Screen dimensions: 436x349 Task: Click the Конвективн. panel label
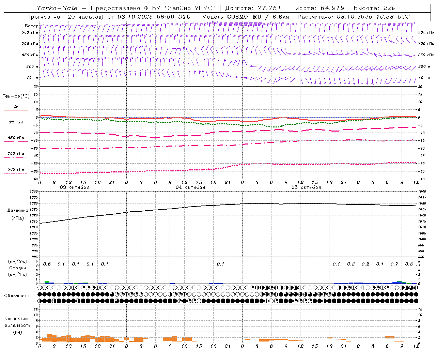click(x=17, y=319)
